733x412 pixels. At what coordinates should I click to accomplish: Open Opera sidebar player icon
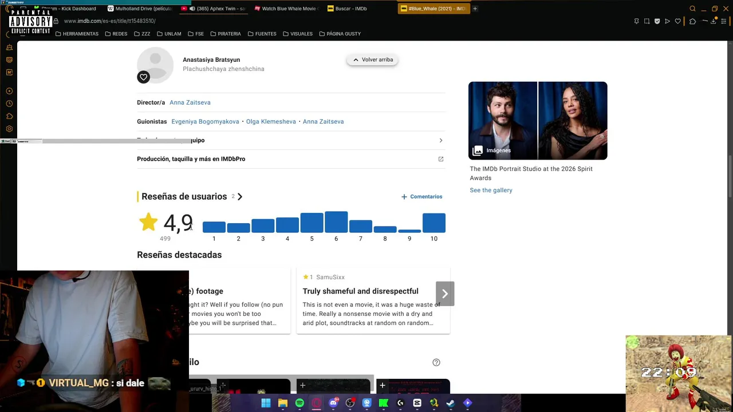(9, 91)
